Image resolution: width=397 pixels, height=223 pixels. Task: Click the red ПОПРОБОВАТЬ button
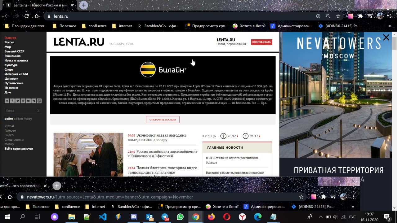(262, 42)
